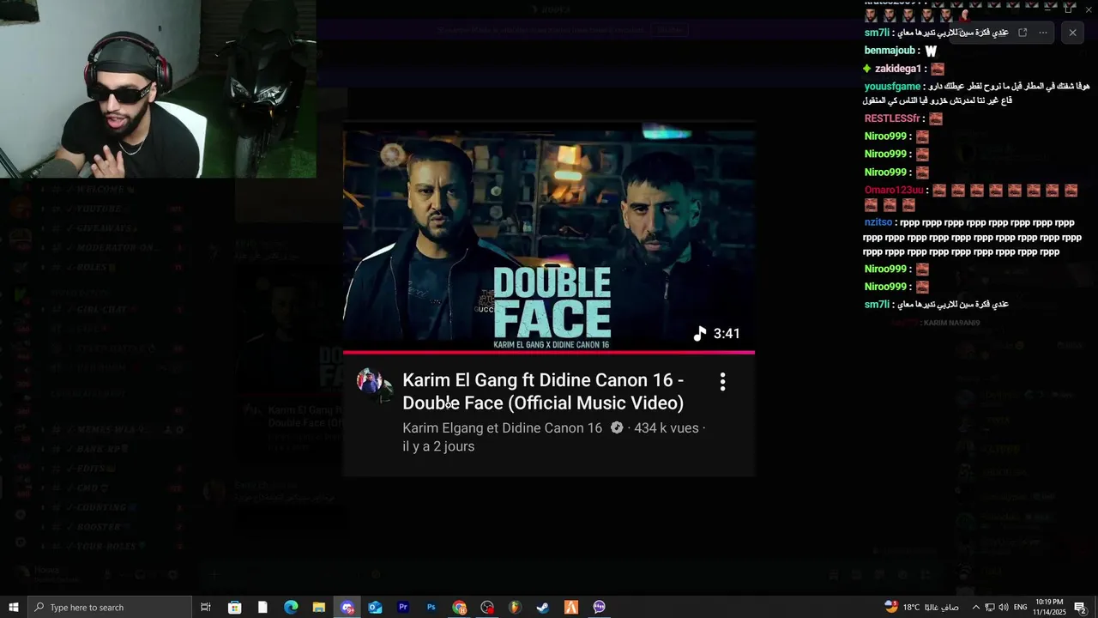Click the username RESTLESSfr in chat
Viewport: 1098px width, 618px height.
tap(892, 118)
